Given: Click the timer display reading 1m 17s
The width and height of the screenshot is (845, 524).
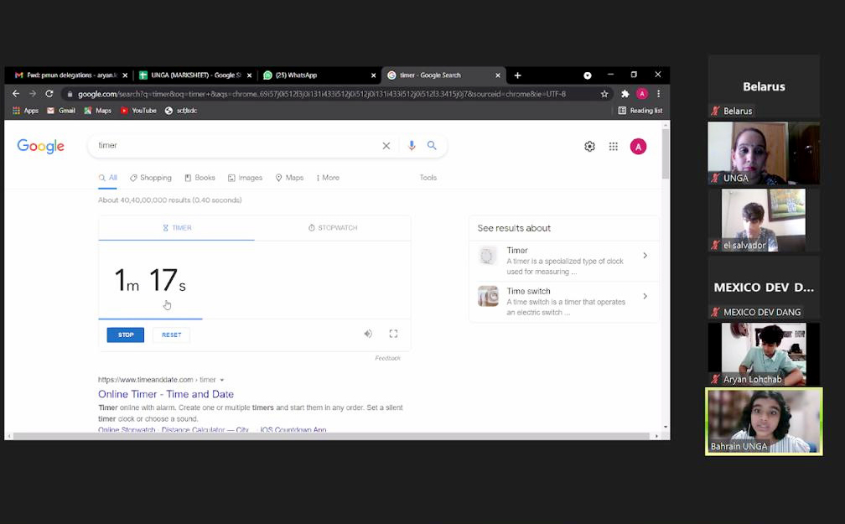Looking at the screenshot, I should pos(150,280).
